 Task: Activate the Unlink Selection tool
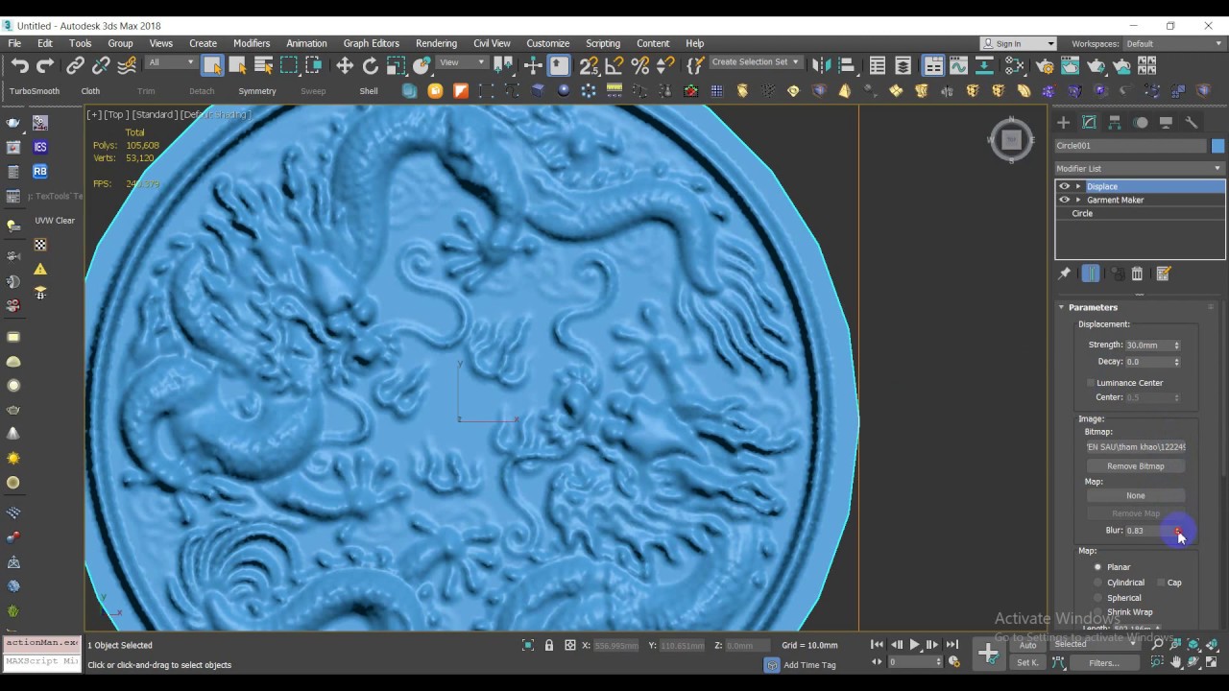coord(101,66)
